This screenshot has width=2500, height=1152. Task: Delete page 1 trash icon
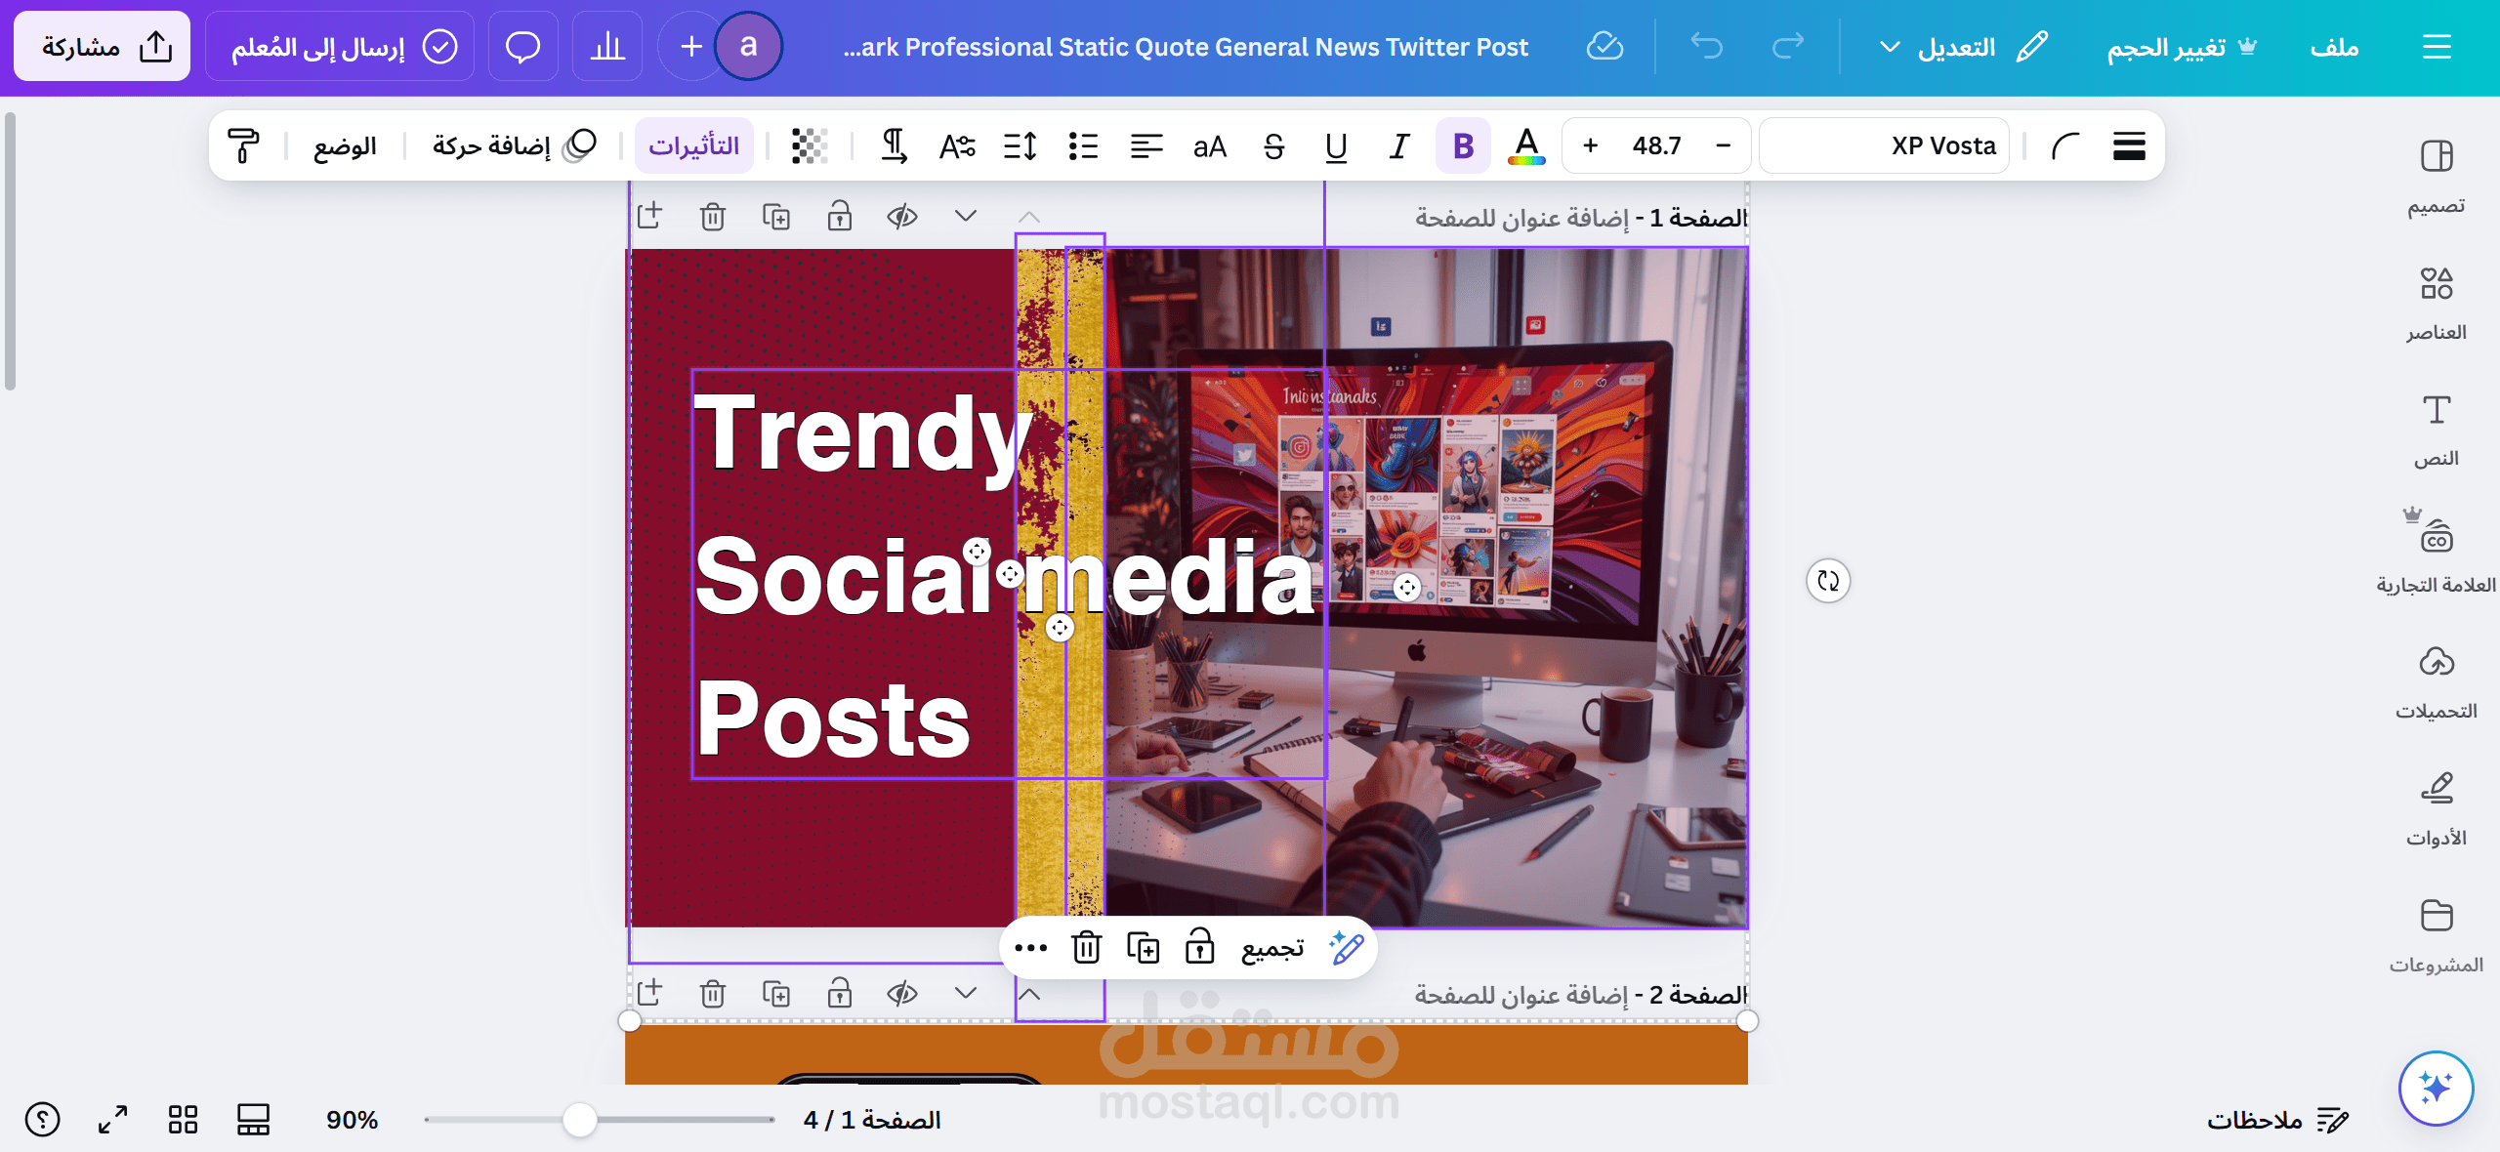tap(713, 216)
